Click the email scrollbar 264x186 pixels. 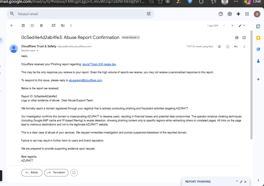(251, 85)
